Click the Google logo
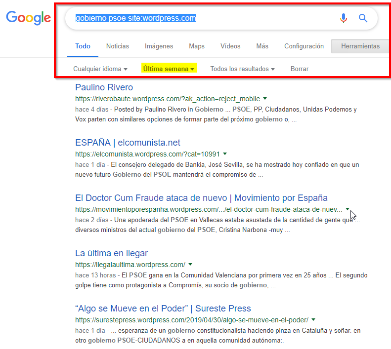This screenshot has width=391, height=349. tap(29, 18)
